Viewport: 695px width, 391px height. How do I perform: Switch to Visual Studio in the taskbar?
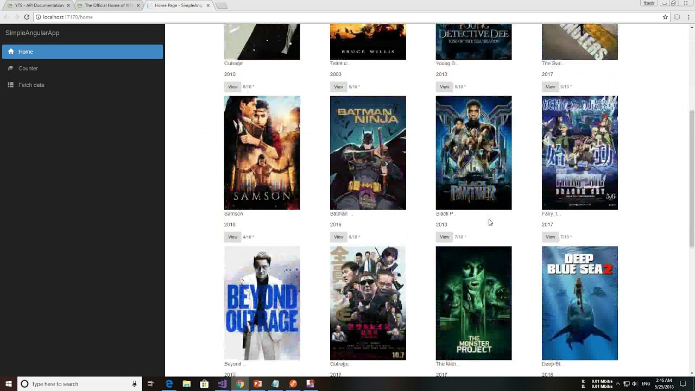click(x=222, y=384)
